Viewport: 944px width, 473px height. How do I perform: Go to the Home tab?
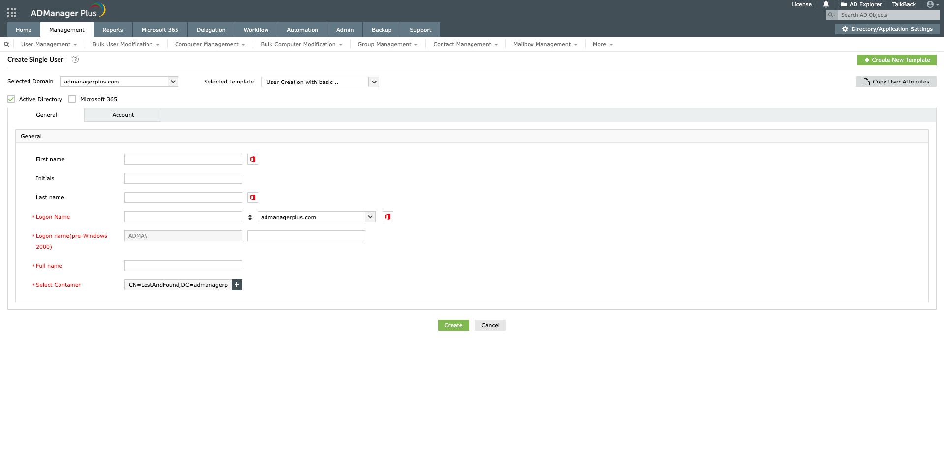tap(24, 30)
